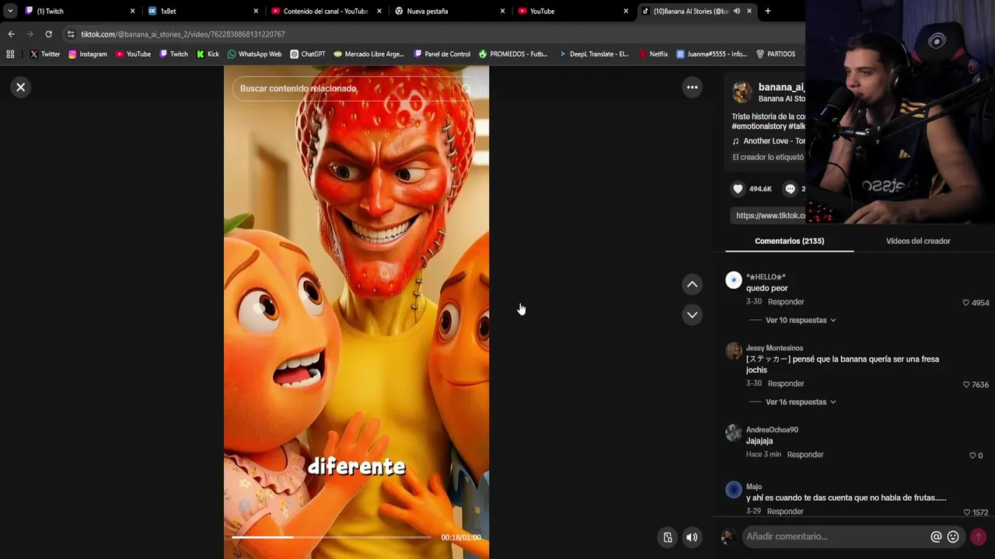Open *★HELLO★* commenter avatar

click(x=734, y=280)
